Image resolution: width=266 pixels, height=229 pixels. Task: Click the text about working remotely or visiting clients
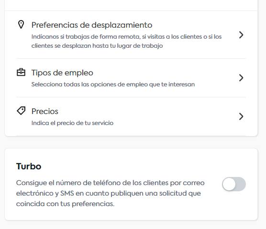[x=127, y=41]
